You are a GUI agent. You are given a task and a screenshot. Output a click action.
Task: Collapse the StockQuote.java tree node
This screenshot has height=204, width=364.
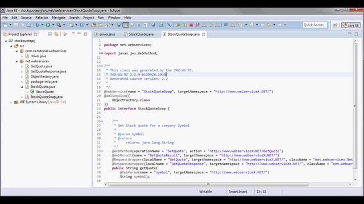pyautogui.click(x=22, y=87)
